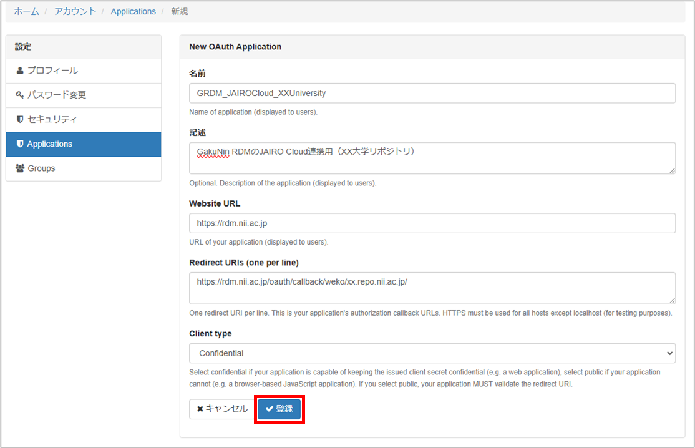695x448 pixels.
Task: Click the shield icon beside Applications
Action: click(x=20, y=144)
